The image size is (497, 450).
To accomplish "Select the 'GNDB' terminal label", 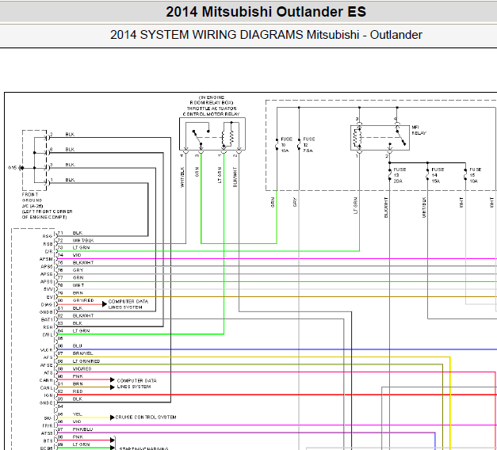I will point(46,312).
